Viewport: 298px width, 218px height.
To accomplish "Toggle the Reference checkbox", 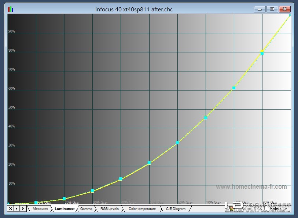I will pos(266,208).
